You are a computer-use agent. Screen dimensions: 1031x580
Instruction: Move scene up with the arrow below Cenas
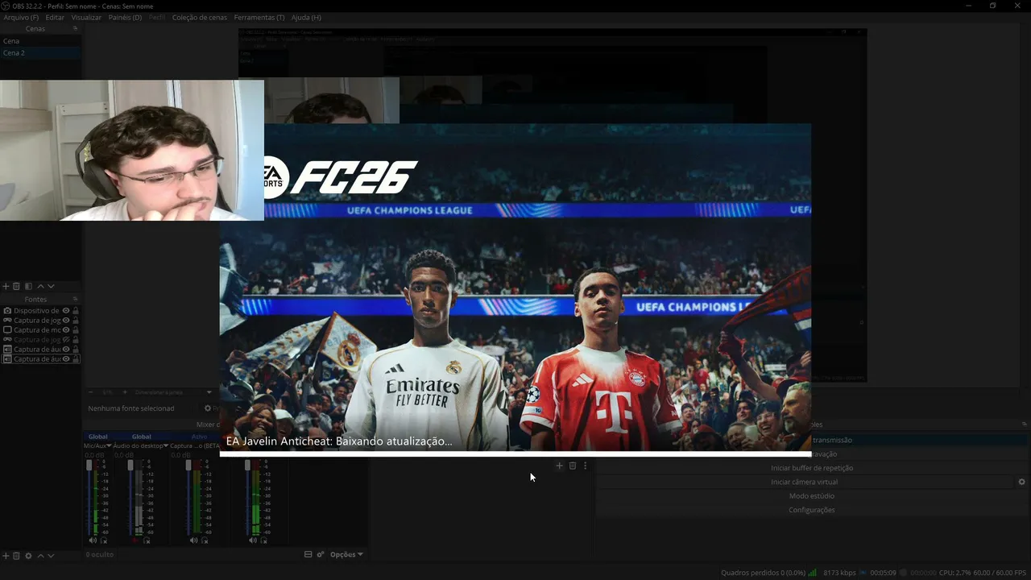pos(40,286)
